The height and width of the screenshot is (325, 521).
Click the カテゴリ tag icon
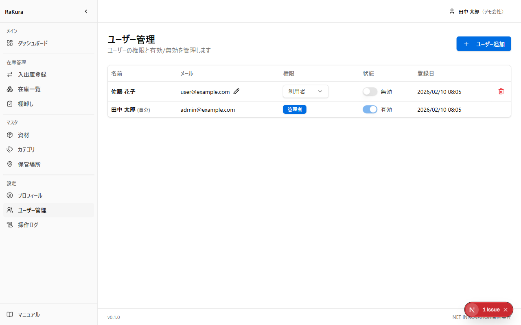(10, 149)
